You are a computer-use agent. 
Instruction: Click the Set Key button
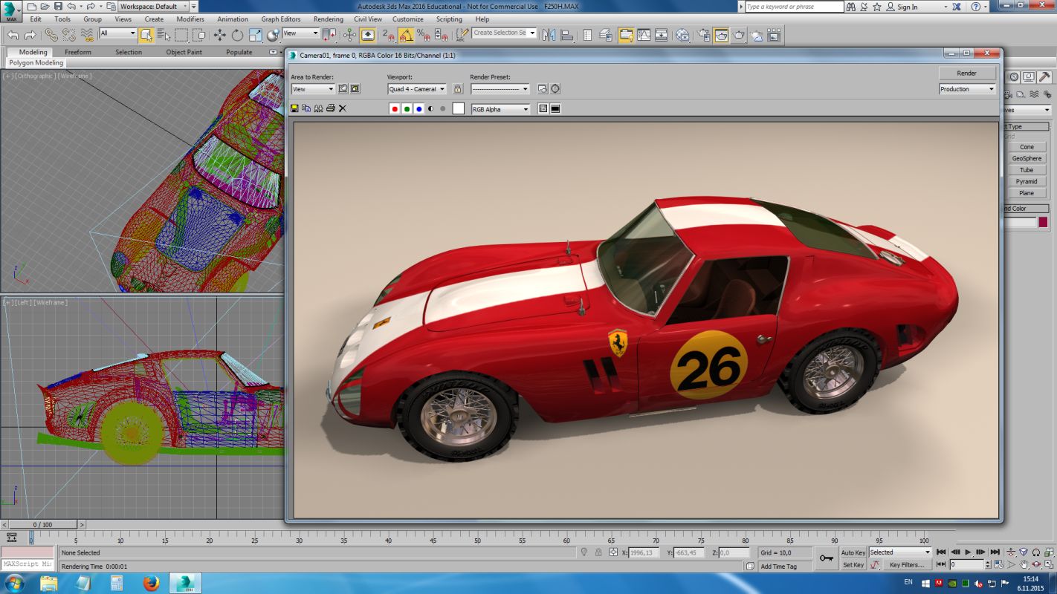click(853, 565)
